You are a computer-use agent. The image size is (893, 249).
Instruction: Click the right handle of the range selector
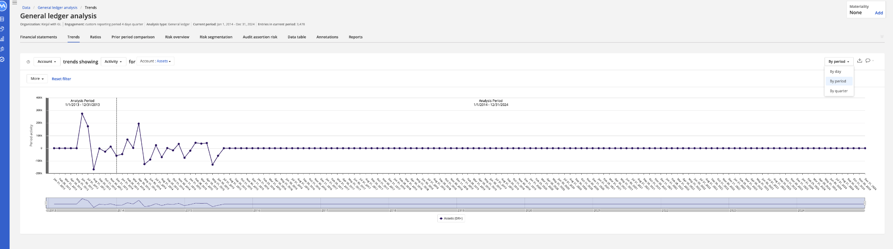(x=865, y=203)
